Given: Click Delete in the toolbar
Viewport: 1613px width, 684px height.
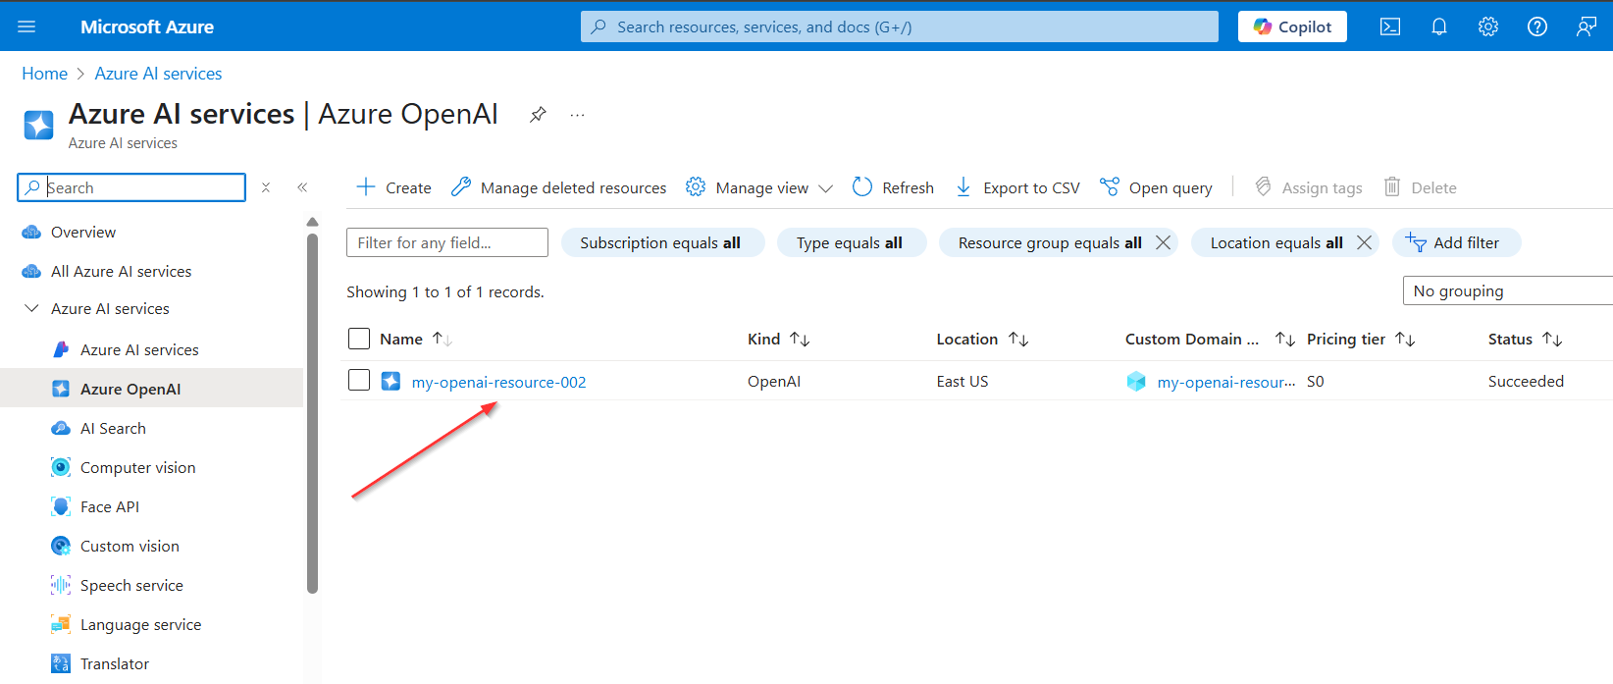Looking at the screenshot, I should click(1420, 187).
